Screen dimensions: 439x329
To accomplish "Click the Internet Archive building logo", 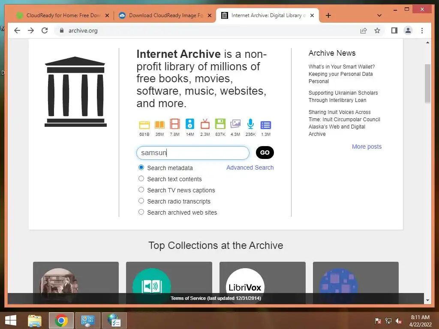I will [75, 92].
